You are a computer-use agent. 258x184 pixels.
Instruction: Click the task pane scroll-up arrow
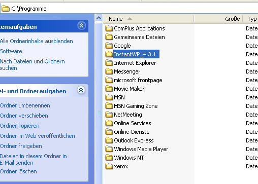coord(99,18)
